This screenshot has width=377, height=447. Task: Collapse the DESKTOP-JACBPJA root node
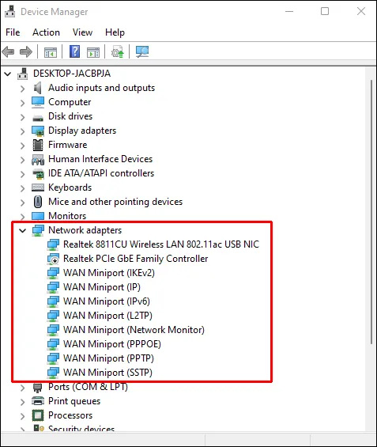tap(8, 74)
